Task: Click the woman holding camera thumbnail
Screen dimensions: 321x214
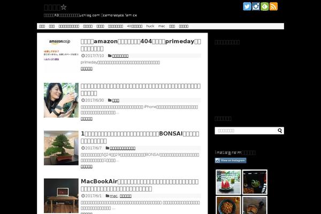Action: coord(61,100)
